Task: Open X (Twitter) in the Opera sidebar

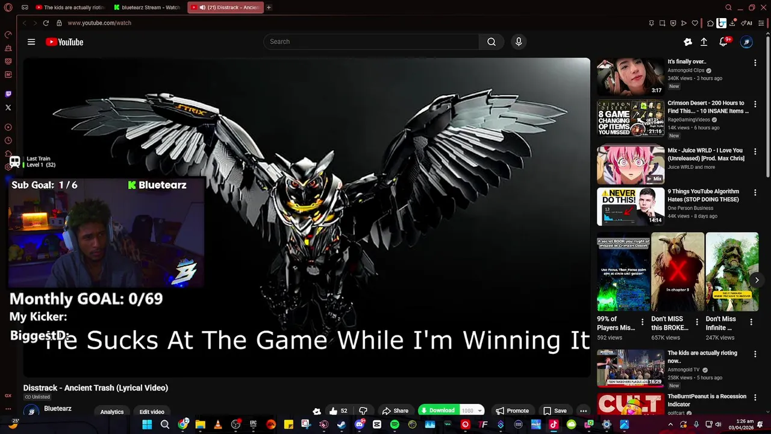Action: [8, 108]
